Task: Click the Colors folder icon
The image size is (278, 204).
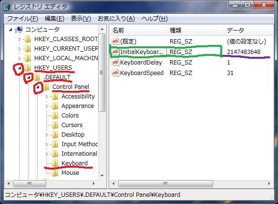Action: click(55, 116)
